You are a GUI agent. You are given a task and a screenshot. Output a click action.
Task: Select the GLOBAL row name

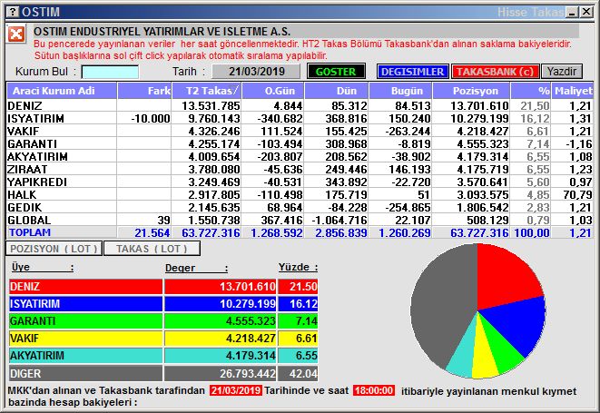(x=62, y=220)
